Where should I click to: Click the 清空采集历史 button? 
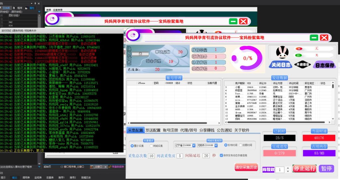tap(246, 167)
